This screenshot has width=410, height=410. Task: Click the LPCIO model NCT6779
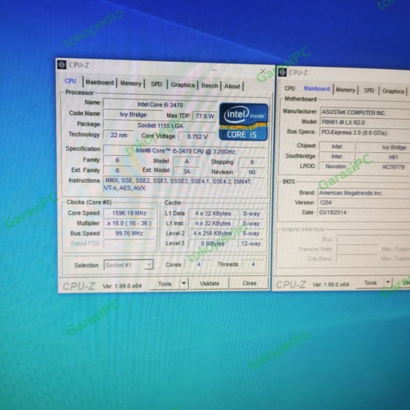tap(393, 167)
